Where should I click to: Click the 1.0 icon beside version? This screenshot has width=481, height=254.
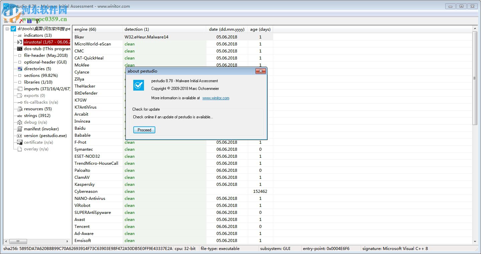click(x=19, y=136)
